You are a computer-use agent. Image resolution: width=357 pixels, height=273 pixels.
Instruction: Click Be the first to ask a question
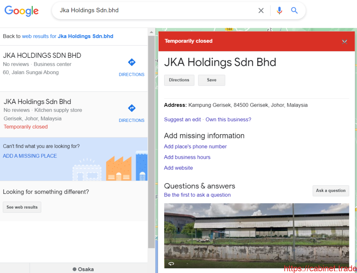click(x=197, y=195)
